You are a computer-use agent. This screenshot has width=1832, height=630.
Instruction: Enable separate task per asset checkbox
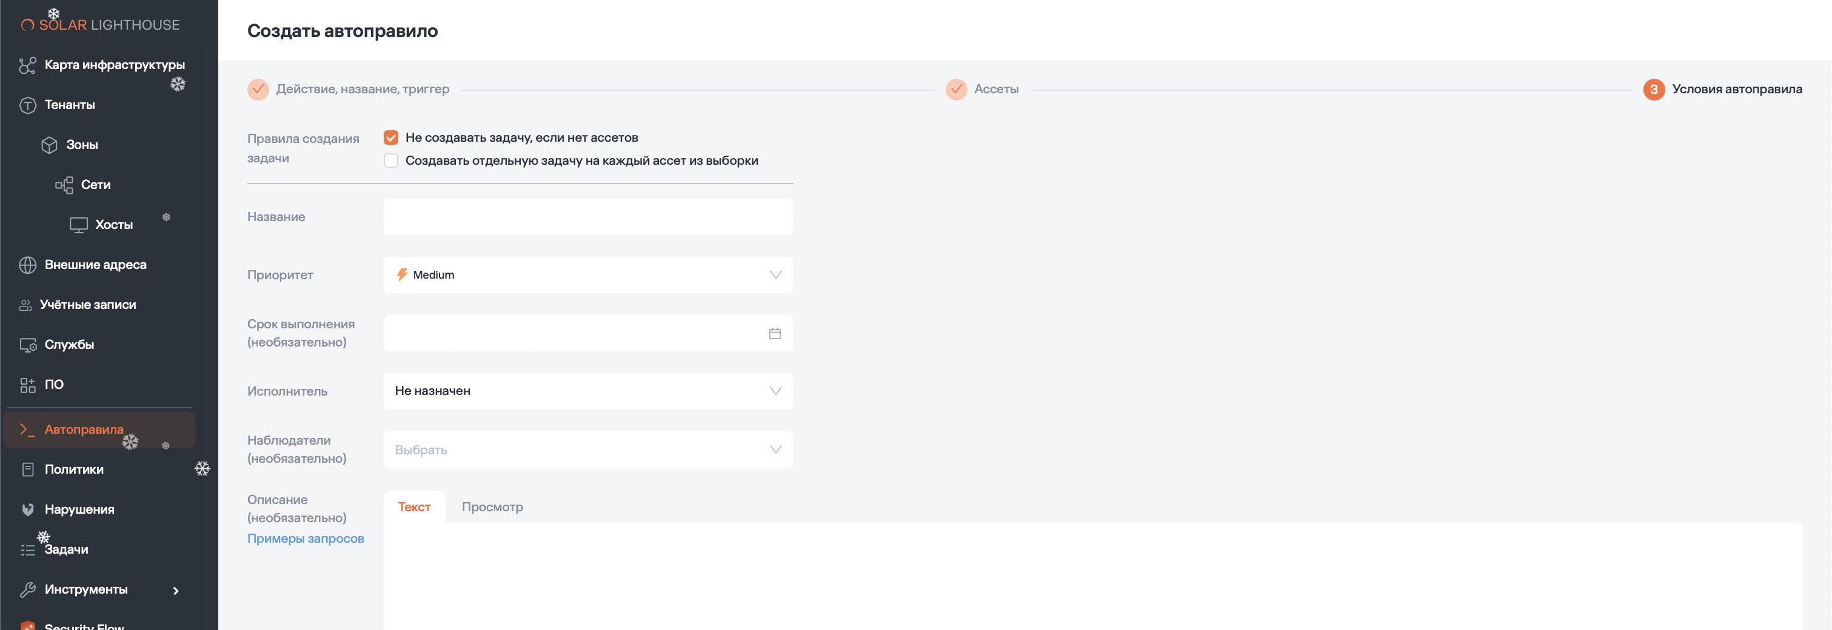click(390, 161)
